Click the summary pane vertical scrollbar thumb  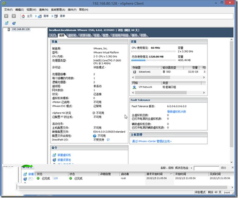point(231,94)
